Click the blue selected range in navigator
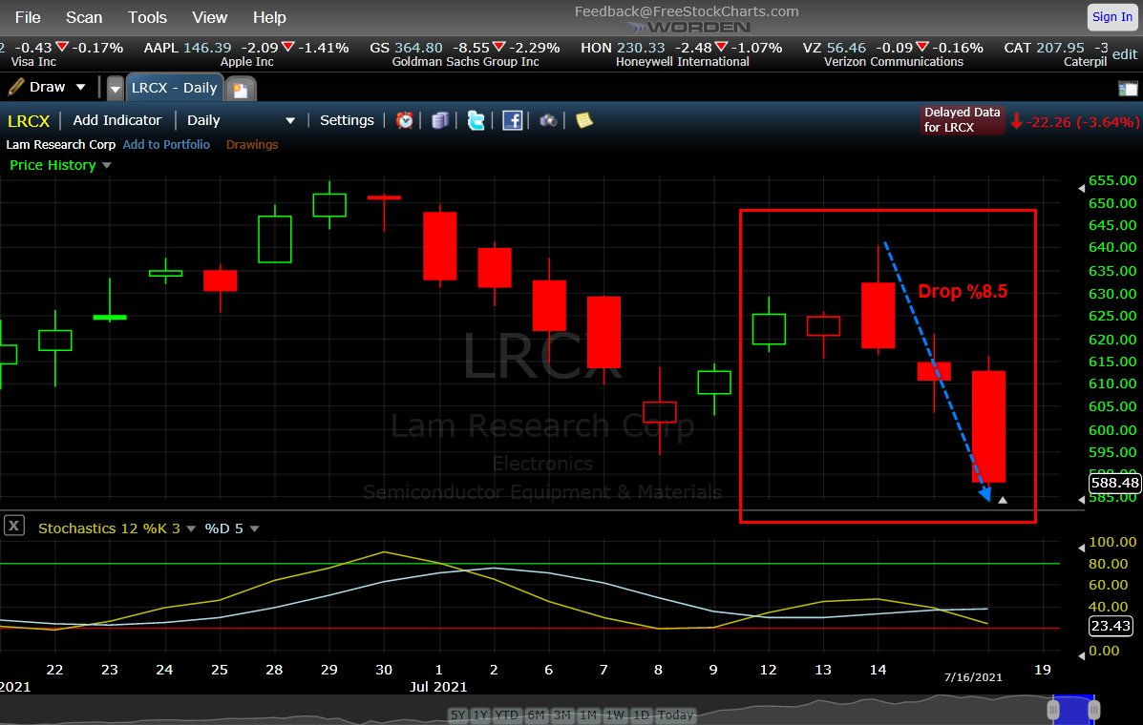The image size is (1143, 725). coord(1073,709)
